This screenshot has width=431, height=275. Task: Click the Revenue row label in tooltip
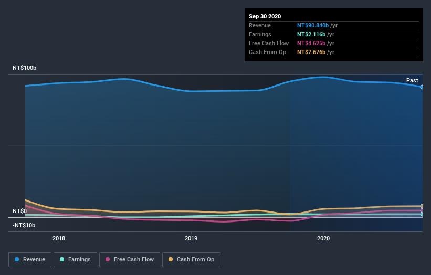(x=260, y=25)
